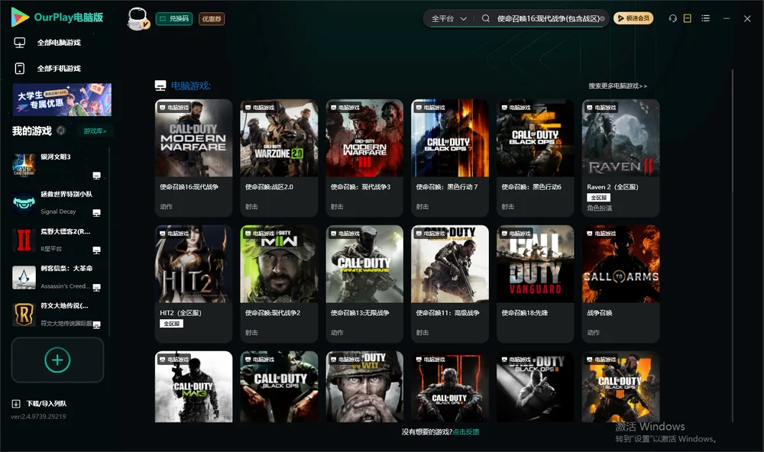Viewport: 764px width, 452px height.
Task: Clear the search box text
Action: point(602,18)
